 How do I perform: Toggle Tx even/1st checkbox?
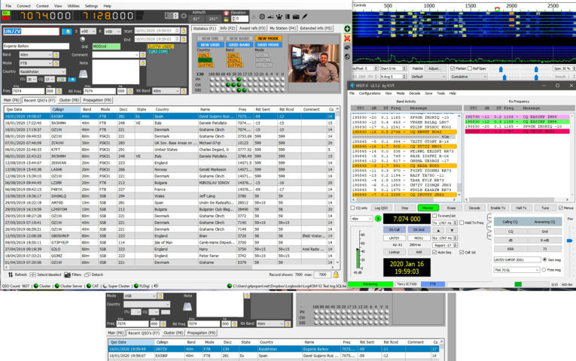coord(434,216)
